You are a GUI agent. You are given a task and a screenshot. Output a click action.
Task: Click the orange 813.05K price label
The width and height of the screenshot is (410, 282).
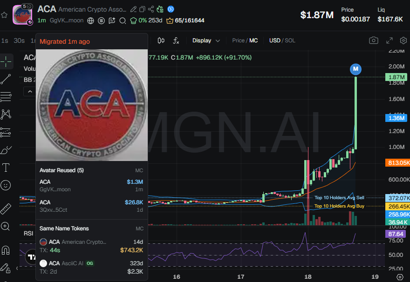click(398, 163)
